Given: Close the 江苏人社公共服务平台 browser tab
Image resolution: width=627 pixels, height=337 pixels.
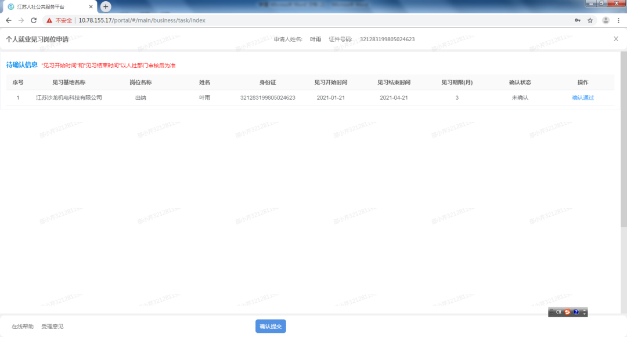Looking at the screenshot, I should tap(91, 7).
